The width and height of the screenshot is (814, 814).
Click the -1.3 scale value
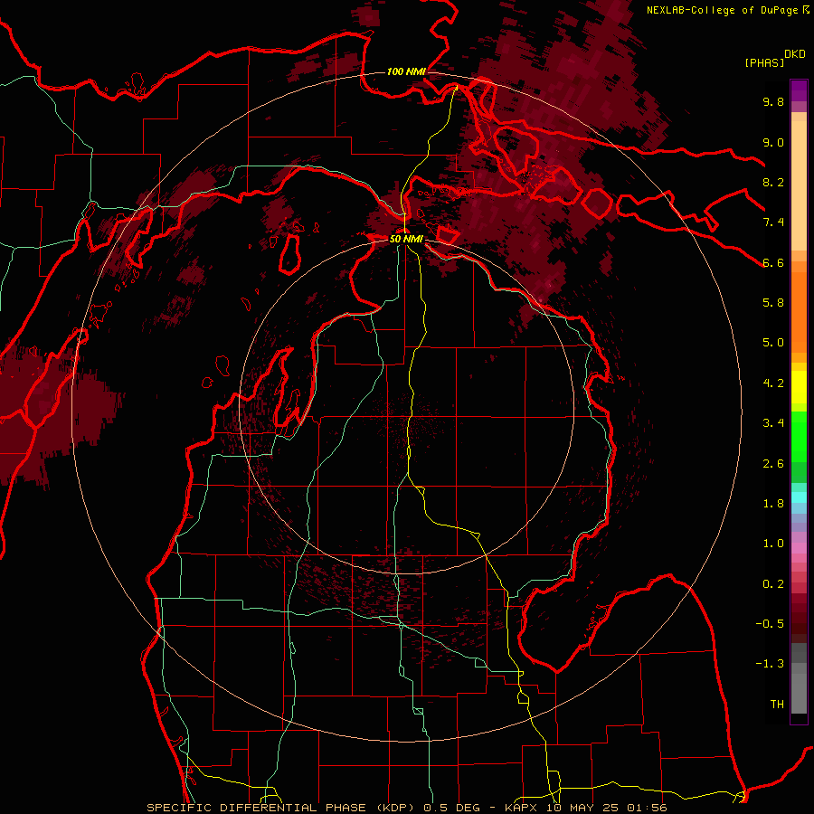(x=770, y=664)
